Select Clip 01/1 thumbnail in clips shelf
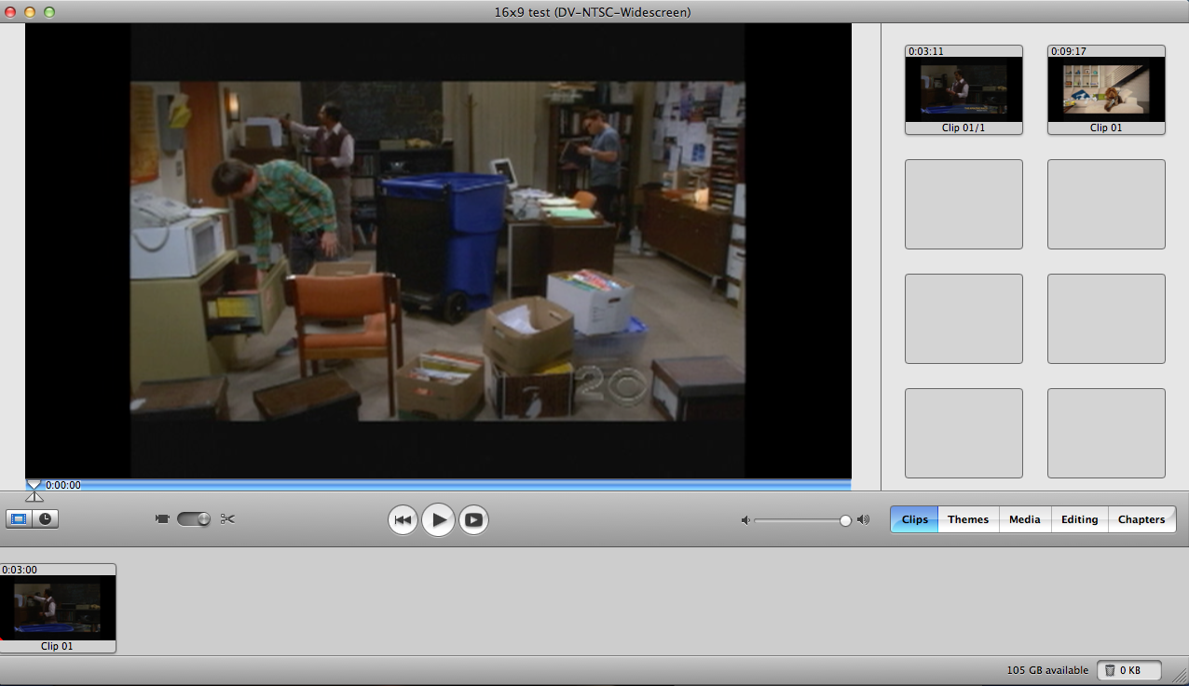This screenshot has width=1189, height=686. tap(963, 90)
